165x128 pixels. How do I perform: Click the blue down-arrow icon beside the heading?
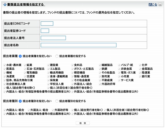coord(5,5)
